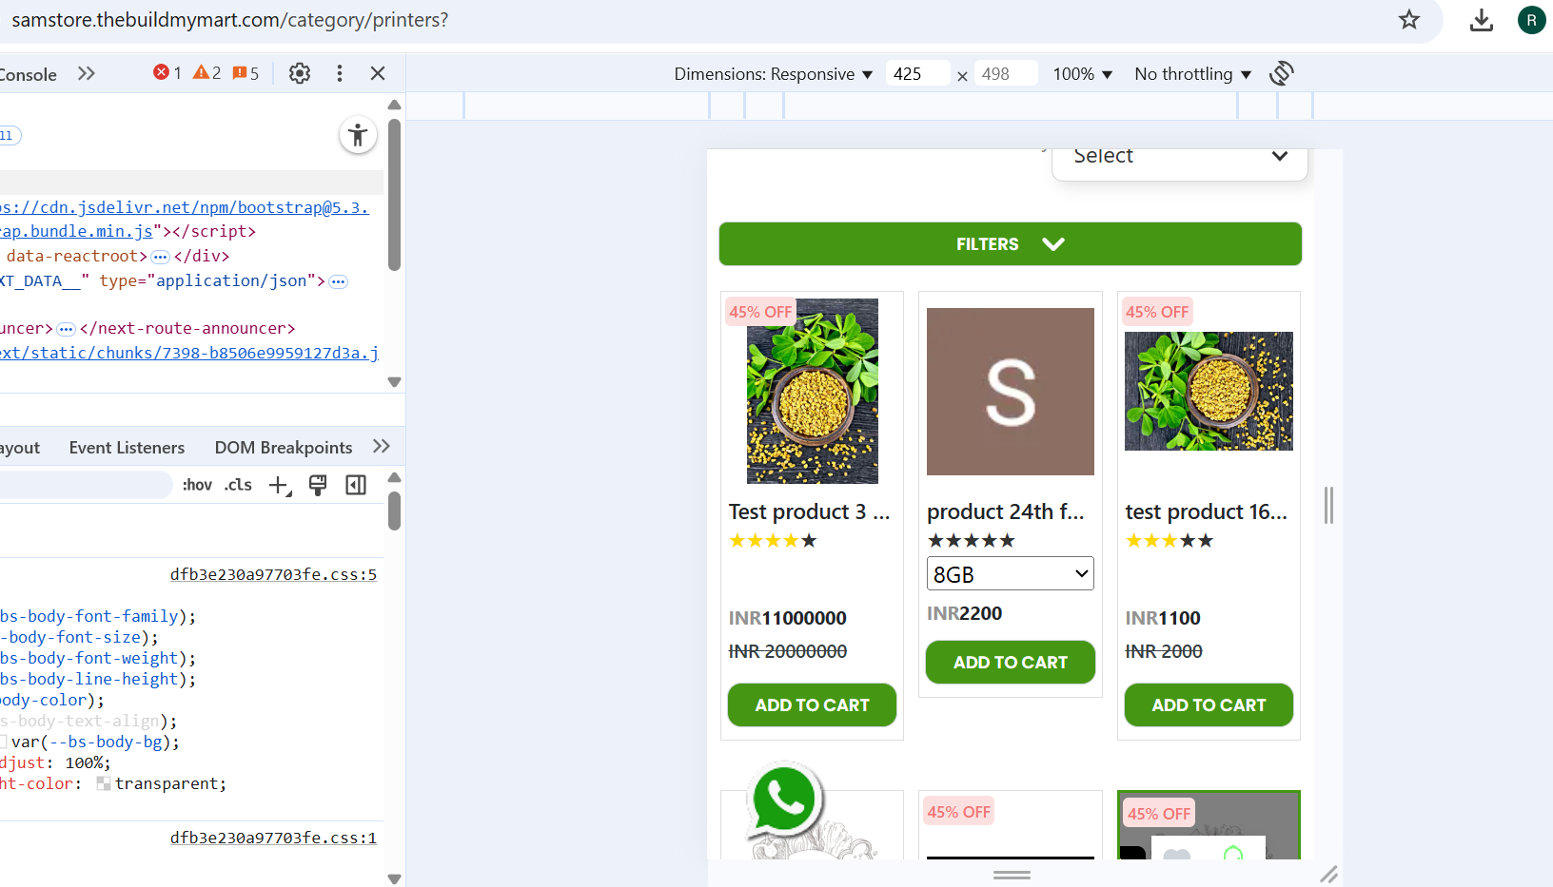
Task: Open static chunks 7398 script link
Action: (189, 353)
